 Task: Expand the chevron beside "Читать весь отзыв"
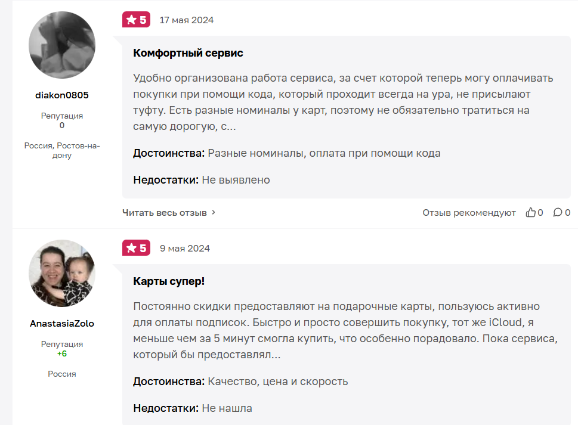click(214, 213)
